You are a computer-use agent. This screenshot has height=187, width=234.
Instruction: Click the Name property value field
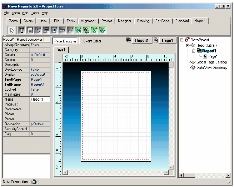[x=40, y=99]
